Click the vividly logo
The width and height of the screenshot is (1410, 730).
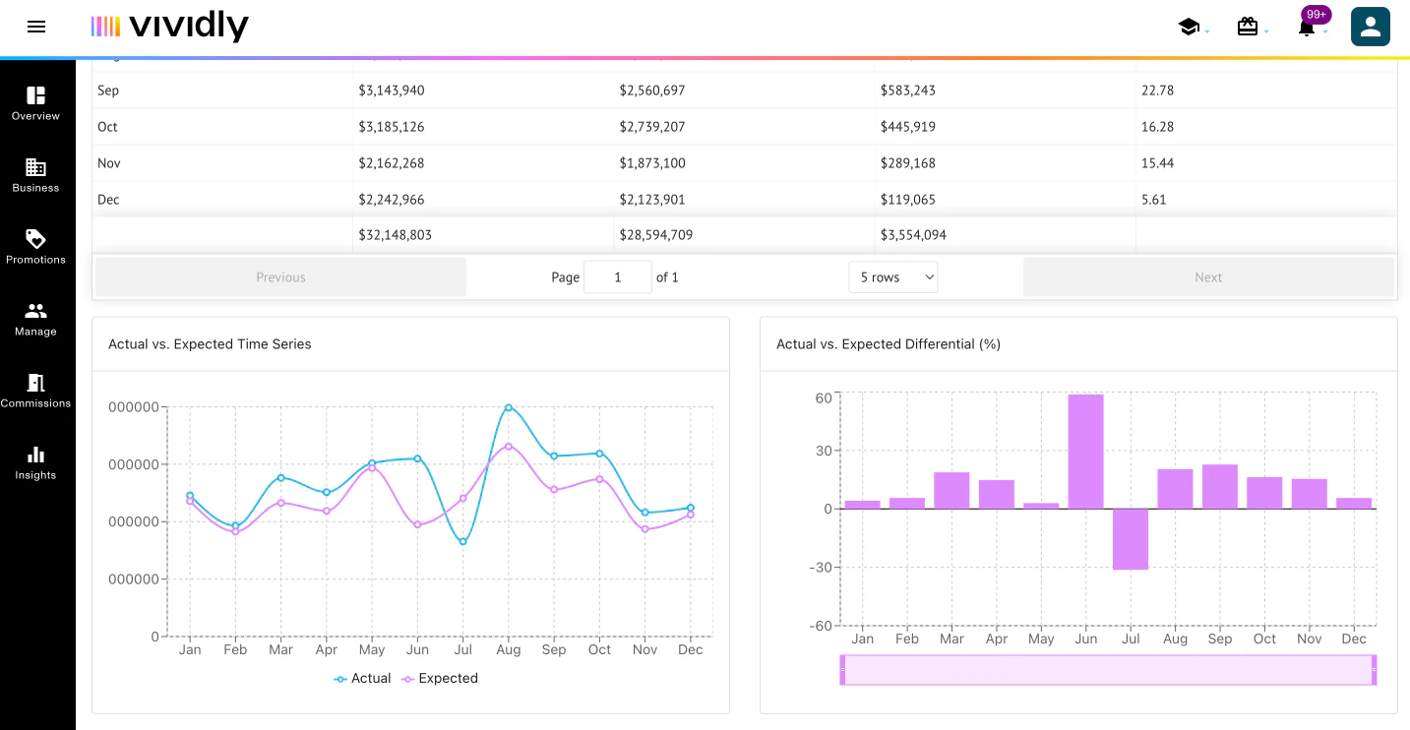pyautogui.click(x=169, y=27)
